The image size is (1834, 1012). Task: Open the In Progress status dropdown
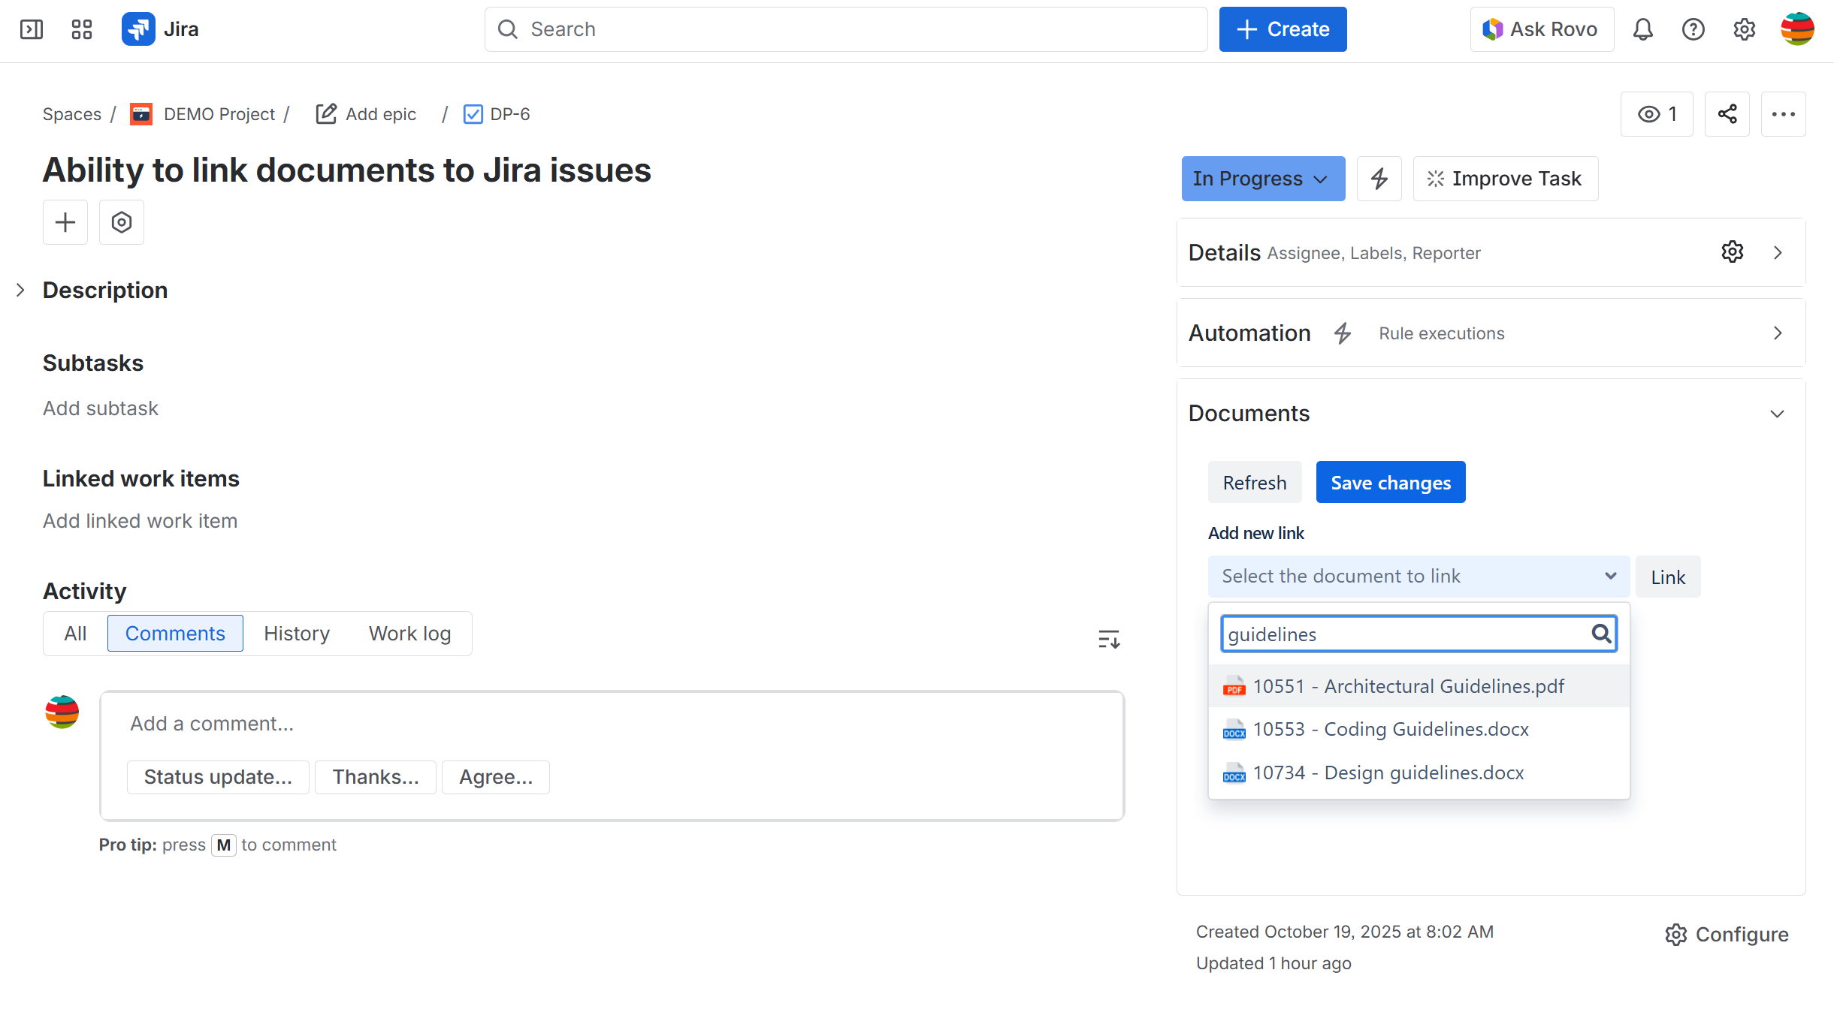(x=1262, y=179)
